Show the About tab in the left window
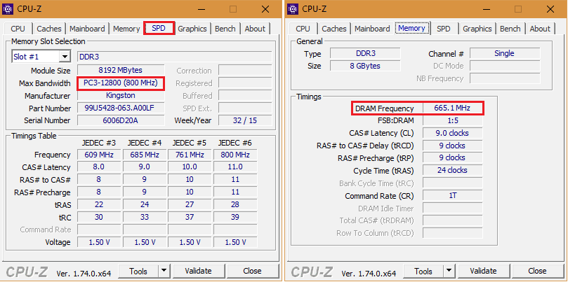 click(x=256, y=29)
